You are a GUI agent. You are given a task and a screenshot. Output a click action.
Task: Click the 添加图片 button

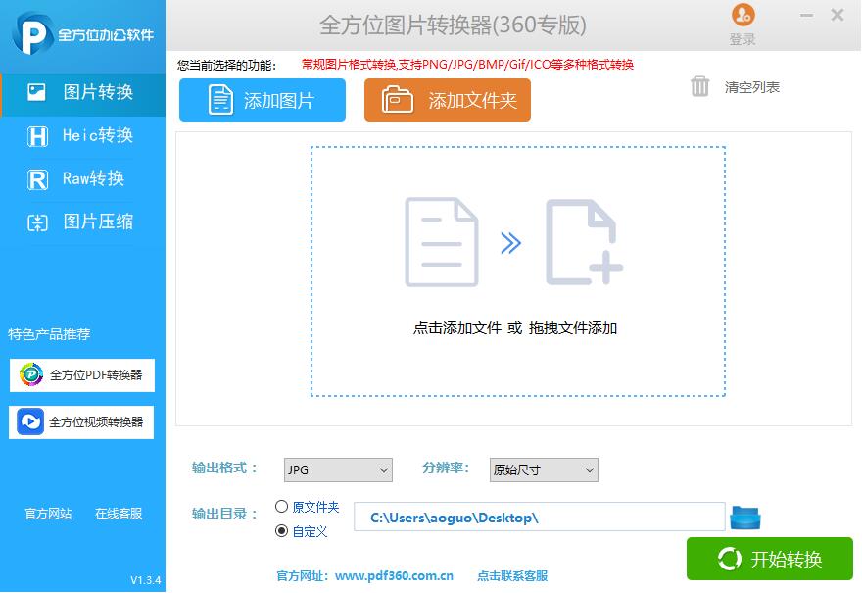pos(263,100)
